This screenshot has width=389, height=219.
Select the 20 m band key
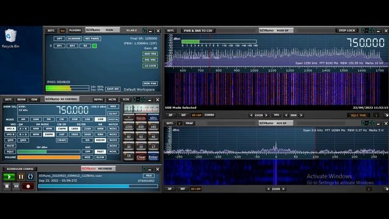pos(141,147)
